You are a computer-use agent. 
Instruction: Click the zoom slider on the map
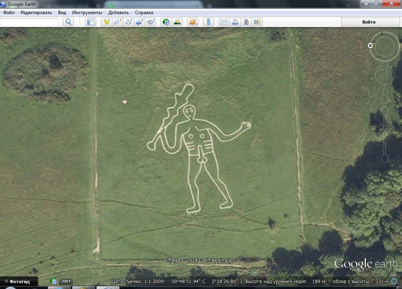pyautogui.click(x=385, y=135)
